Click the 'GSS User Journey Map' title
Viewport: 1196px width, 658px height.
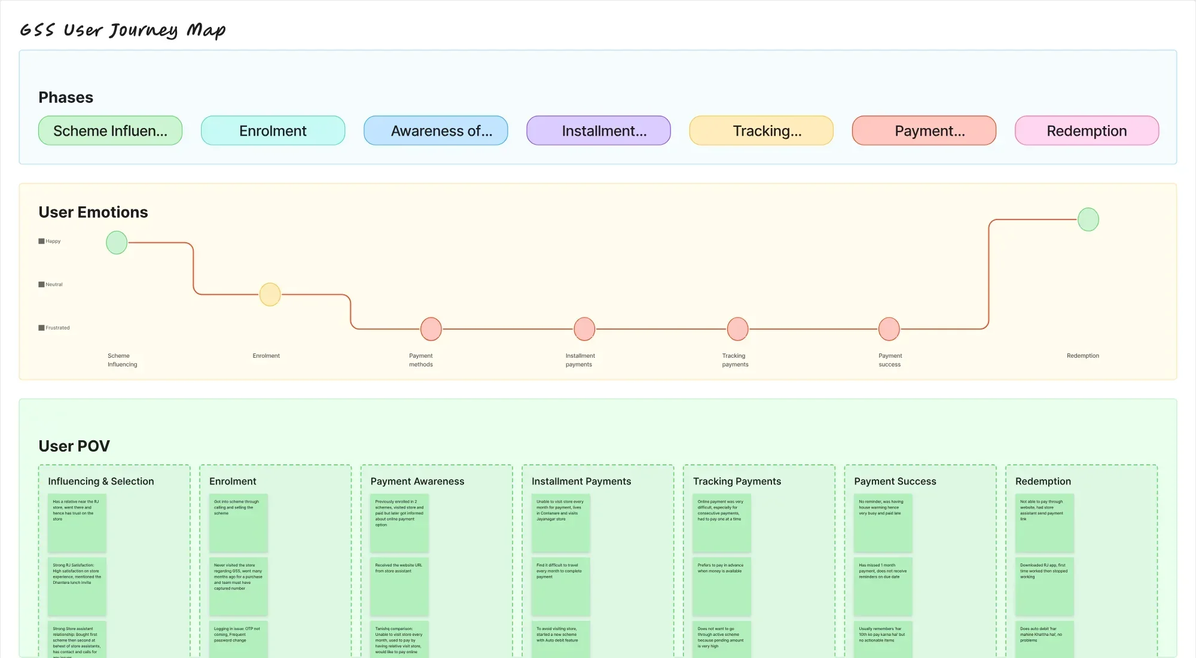(123, 30)
